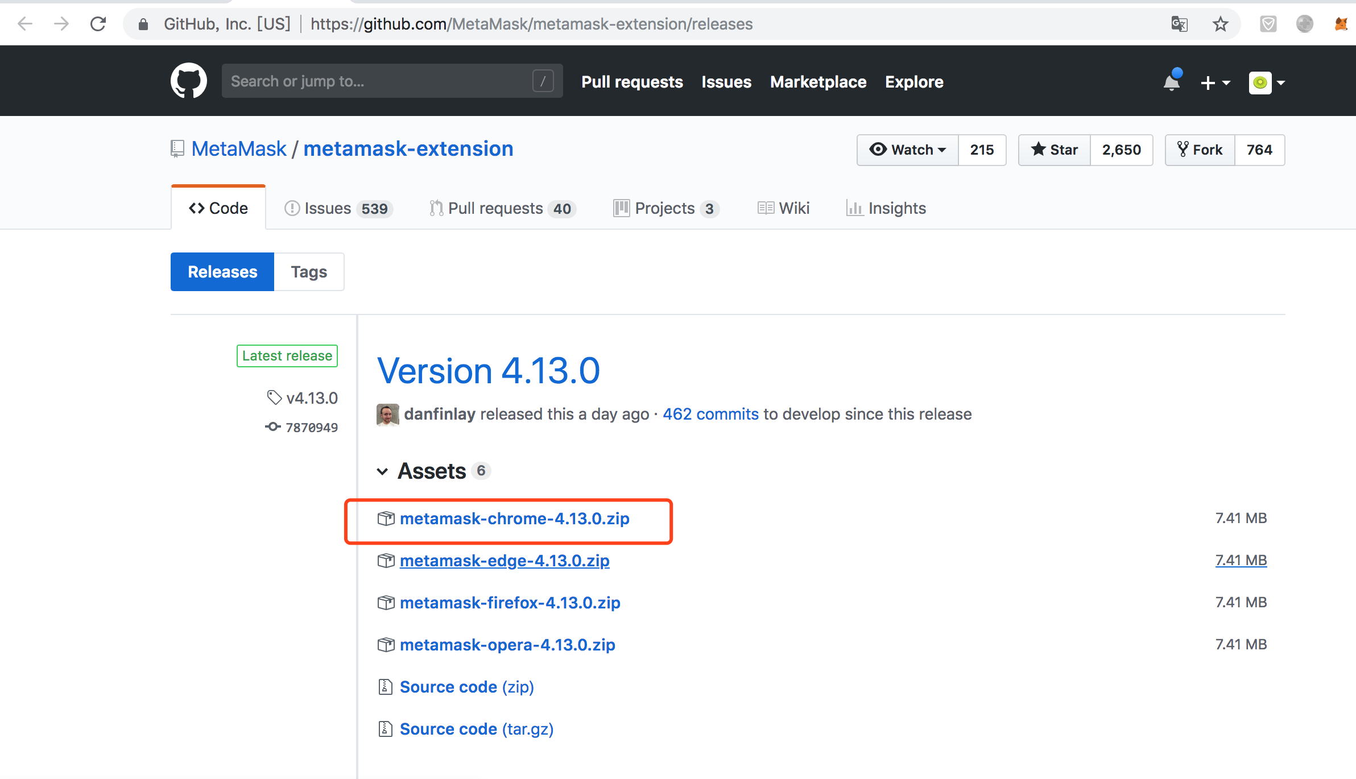Open the Issues tab with 539
Screen dimensions: 1356x779
(338, 208)
